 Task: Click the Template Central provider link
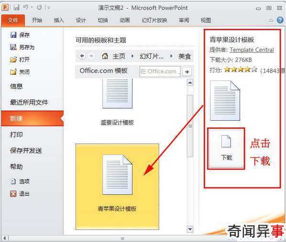click(252, 50)
